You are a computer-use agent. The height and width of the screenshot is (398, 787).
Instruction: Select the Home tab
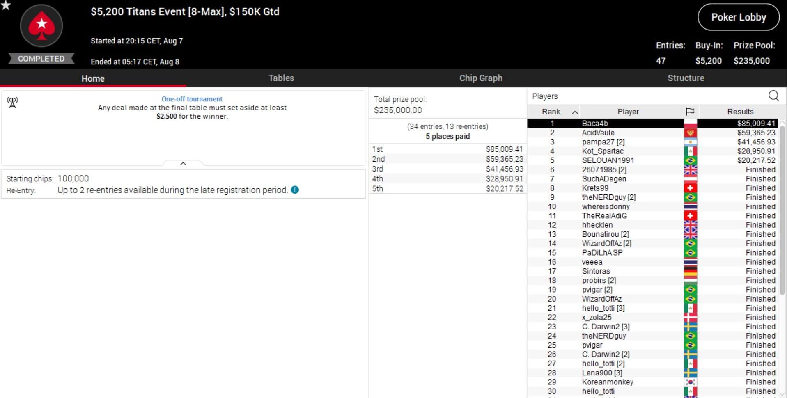coord(93,78)
